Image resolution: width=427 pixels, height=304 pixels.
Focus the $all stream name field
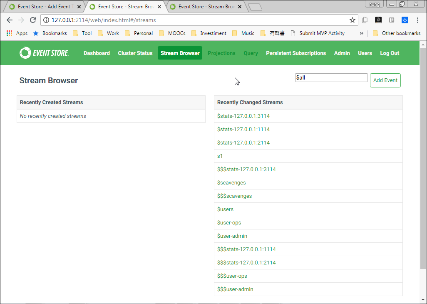click(x=331, y=77)
